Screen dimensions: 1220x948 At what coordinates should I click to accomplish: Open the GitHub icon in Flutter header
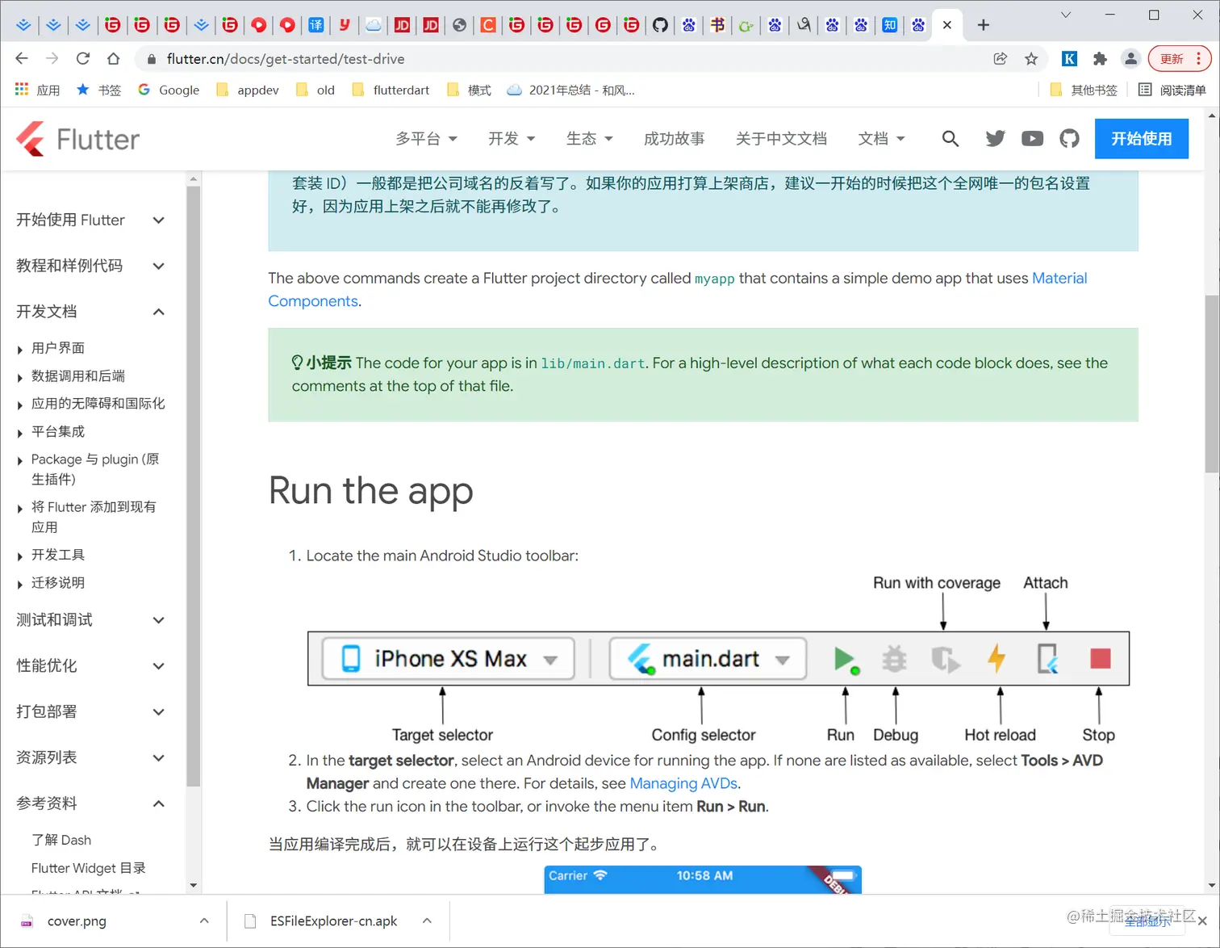click(1069, 139)
